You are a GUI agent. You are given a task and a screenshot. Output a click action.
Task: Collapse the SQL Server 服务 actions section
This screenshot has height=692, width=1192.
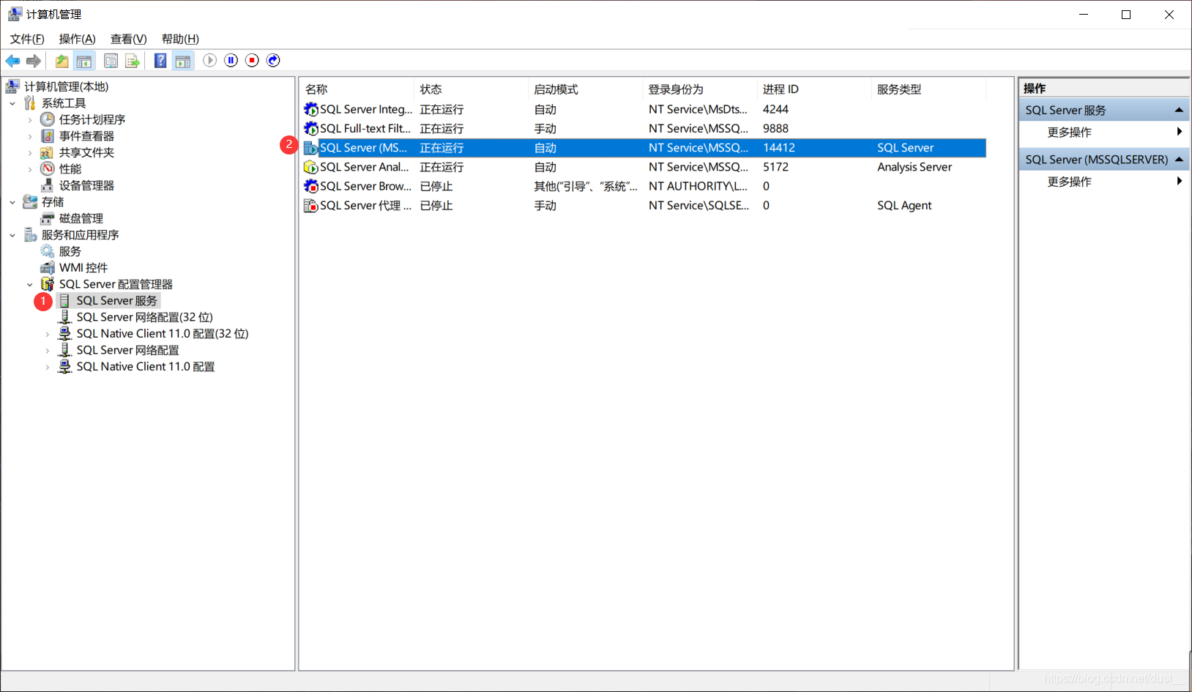click(1179, 110)
